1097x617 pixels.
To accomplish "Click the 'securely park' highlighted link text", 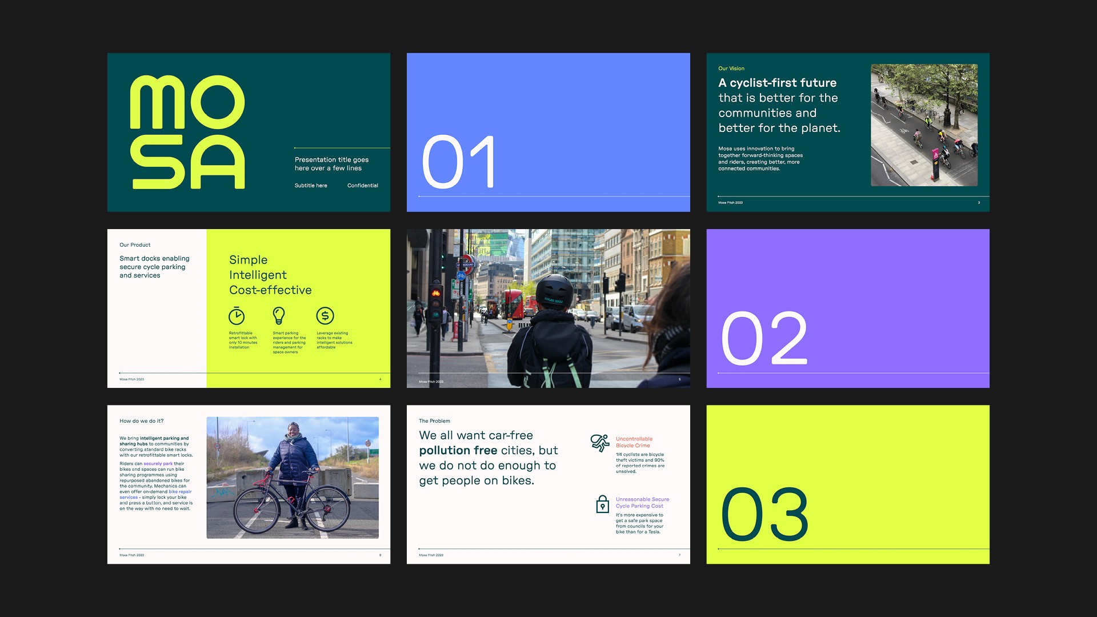I will coord(158,464).
